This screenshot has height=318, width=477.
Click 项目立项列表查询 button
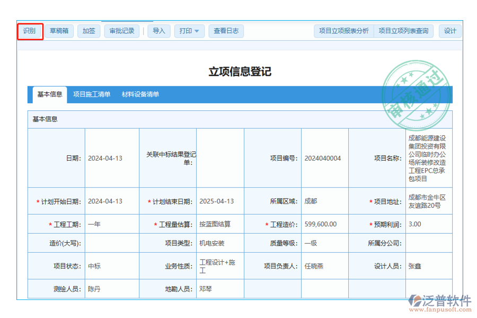(404, 31)
